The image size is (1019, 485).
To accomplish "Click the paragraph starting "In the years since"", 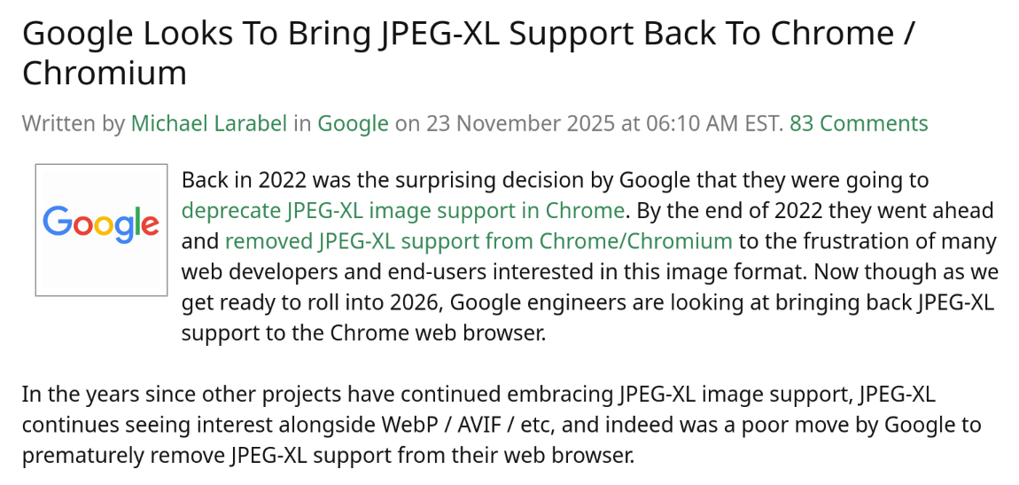I will pos(501,424).
